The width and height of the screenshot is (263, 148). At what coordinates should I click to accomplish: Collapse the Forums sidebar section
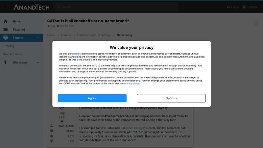coord(38,38)
